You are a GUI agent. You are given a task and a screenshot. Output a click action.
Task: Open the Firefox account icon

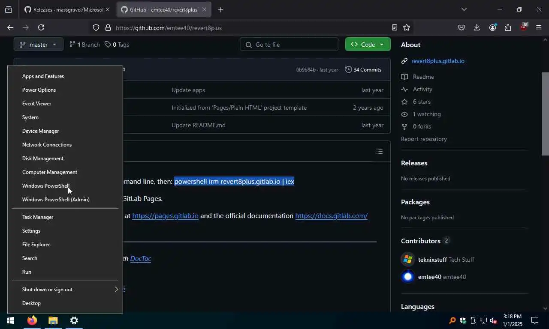[492, 27]
